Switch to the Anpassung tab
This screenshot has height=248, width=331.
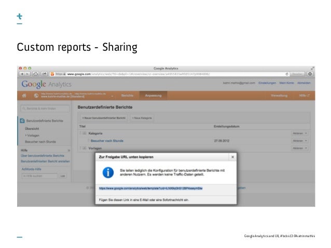coord(153,96)
